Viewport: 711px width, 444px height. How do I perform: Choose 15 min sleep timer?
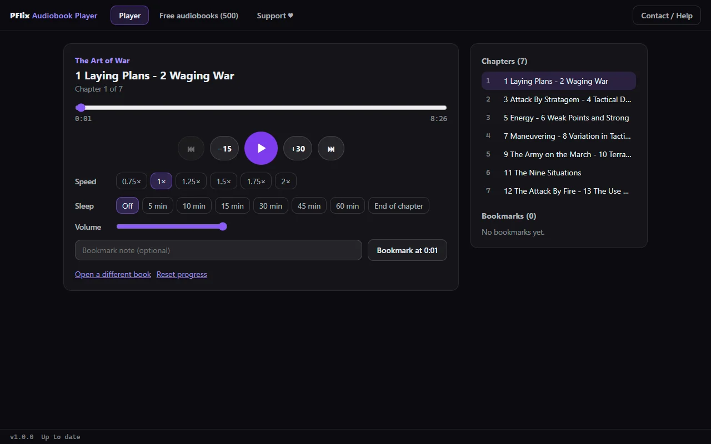232,206
